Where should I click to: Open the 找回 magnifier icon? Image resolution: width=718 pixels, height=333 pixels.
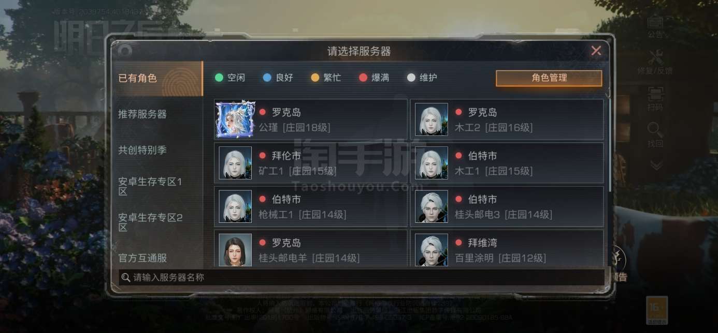point(655,135)
